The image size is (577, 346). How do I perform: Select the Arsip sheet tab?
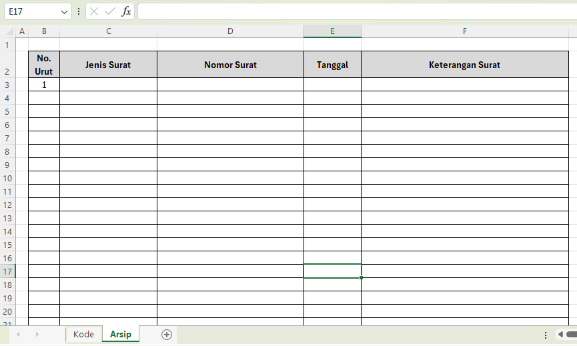coord(121,335)
